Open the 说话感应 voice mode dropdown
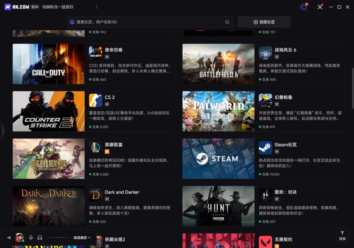The image size is (354, 248). (82, 238)
